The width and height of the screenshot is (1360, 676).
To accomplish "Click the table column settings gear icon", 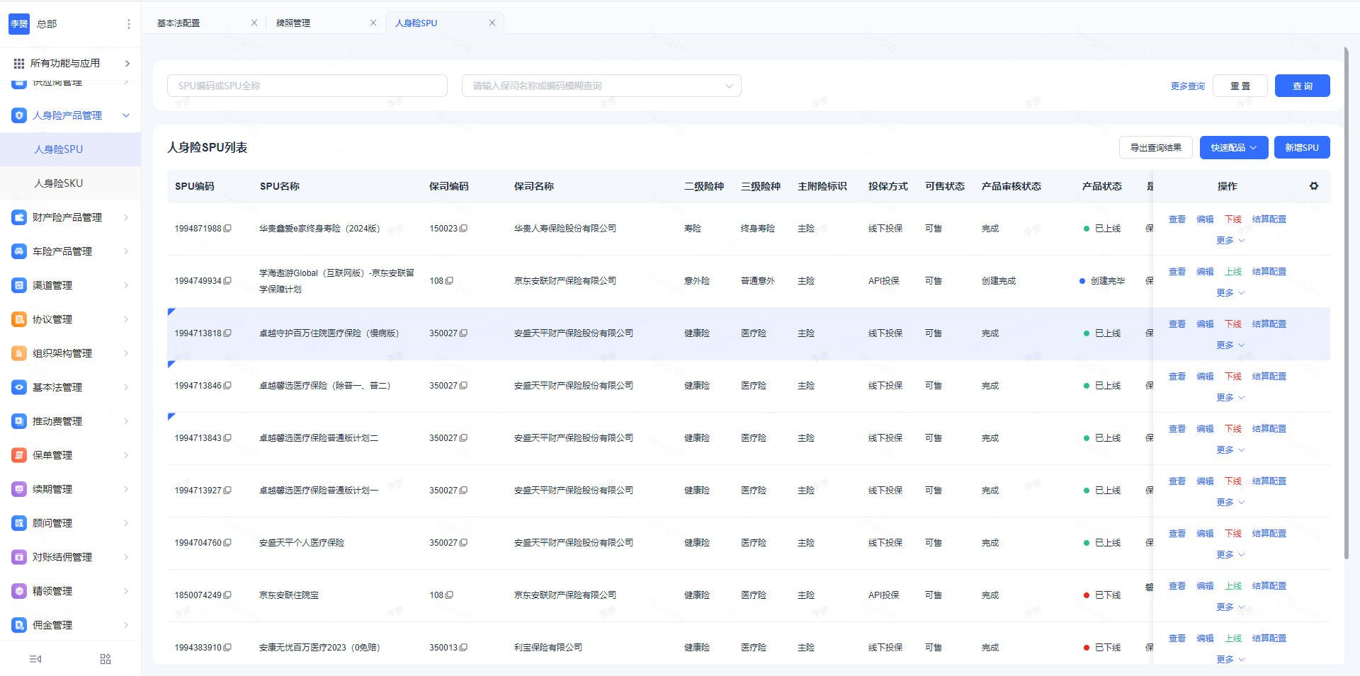I will pyautogui.click(x=1313, y=186).
